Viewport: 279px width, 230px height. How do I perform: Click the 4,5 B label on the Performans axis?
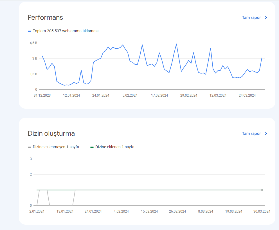33,43
